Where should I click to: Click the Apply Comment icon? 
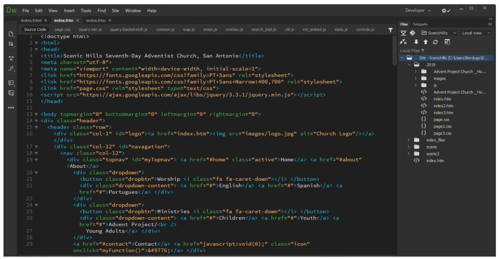(11, 83)
